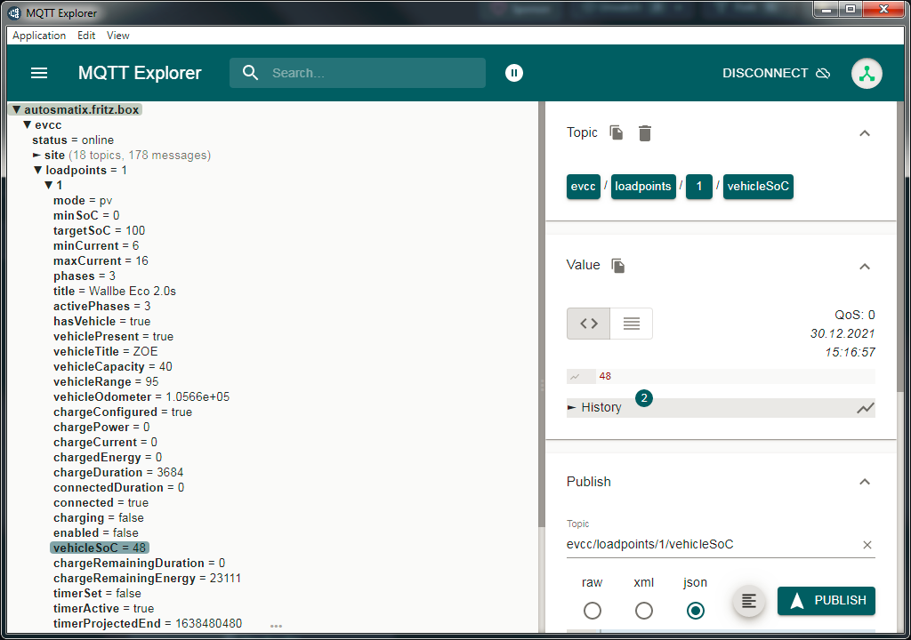Collapse the Value panel chevron
The image size is (911, 640).
pos(864,266)
